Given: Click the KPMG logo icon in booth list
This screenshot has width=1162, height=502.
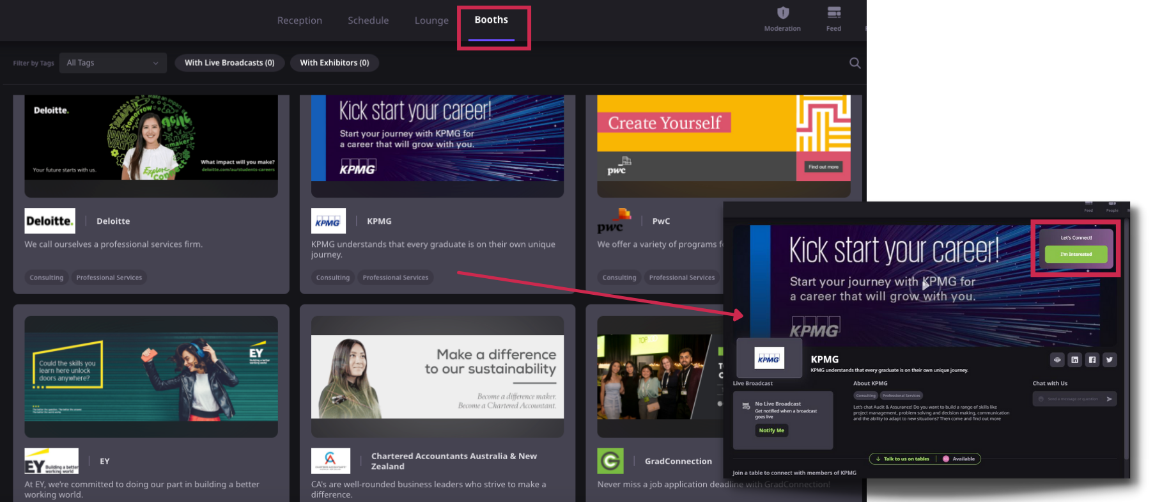Looking at the screenshot, I should 328,221.
